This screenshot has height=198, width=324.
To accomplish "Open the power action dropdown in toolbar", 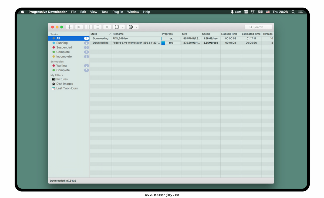I will pos(119,27).
